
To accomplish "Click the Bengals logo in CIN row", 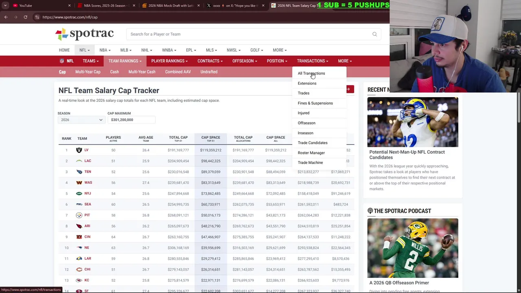I will click(x=79, y=237).
